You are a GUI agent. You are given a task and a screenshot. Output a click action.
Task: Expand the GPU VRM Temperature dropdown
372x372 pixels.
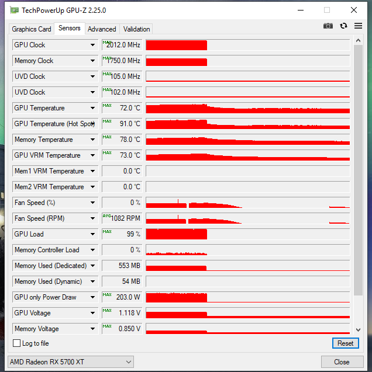[92, 155]
